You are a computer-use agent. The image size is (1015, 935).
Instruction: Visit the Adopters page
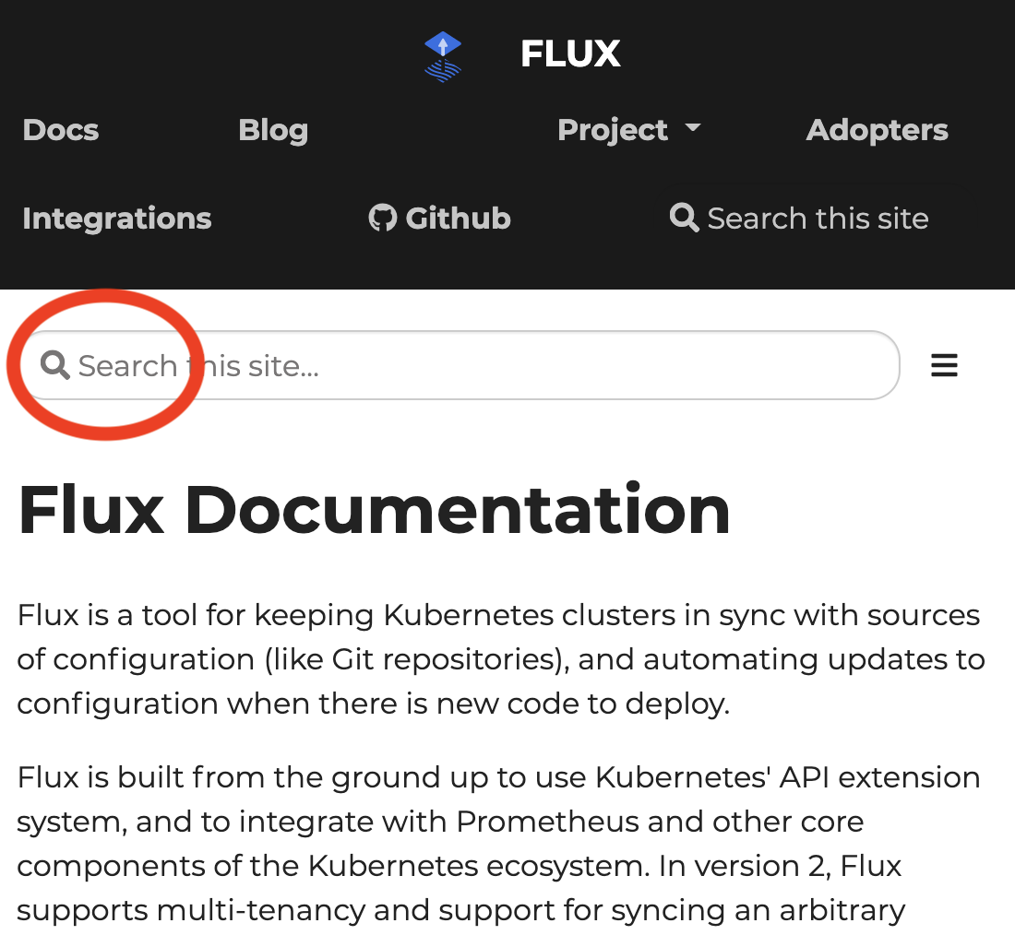point(877,130)
